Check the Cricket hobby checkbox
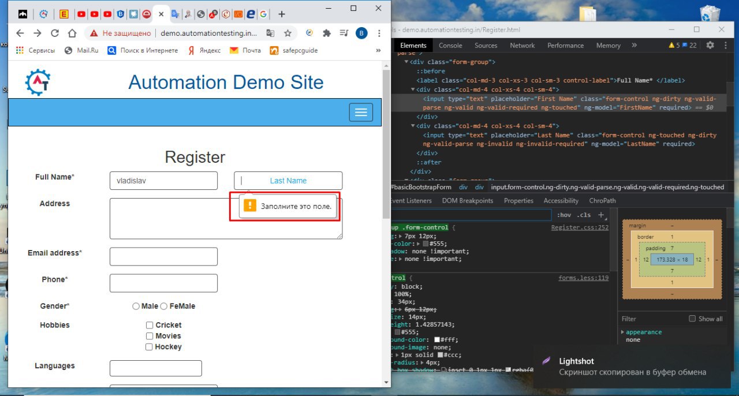The image size is (739, 396). [x=149, y=326]
